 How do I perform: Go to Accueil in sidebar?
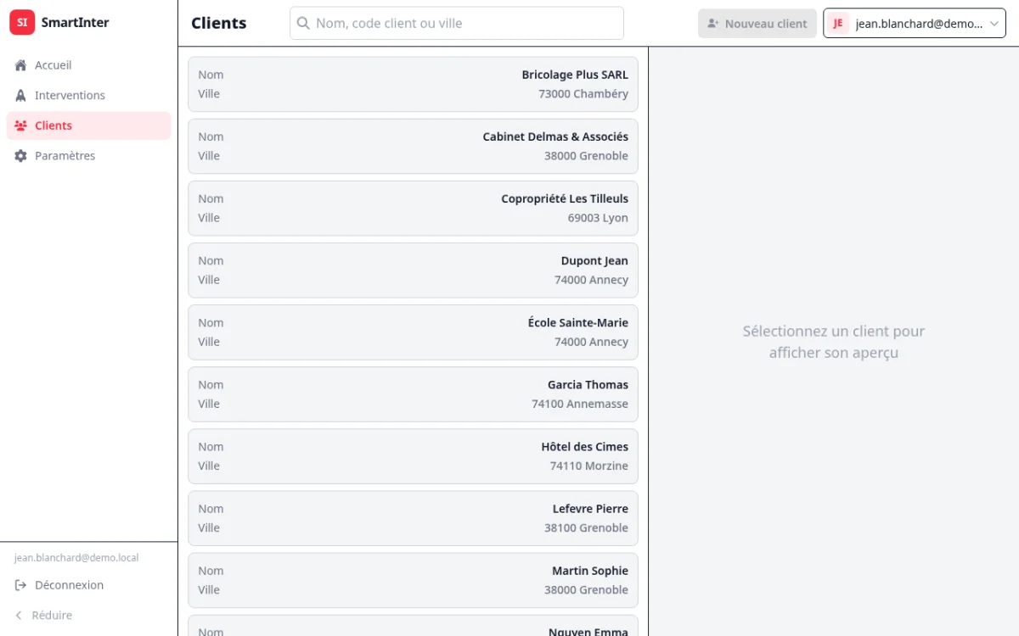point(89,65)
